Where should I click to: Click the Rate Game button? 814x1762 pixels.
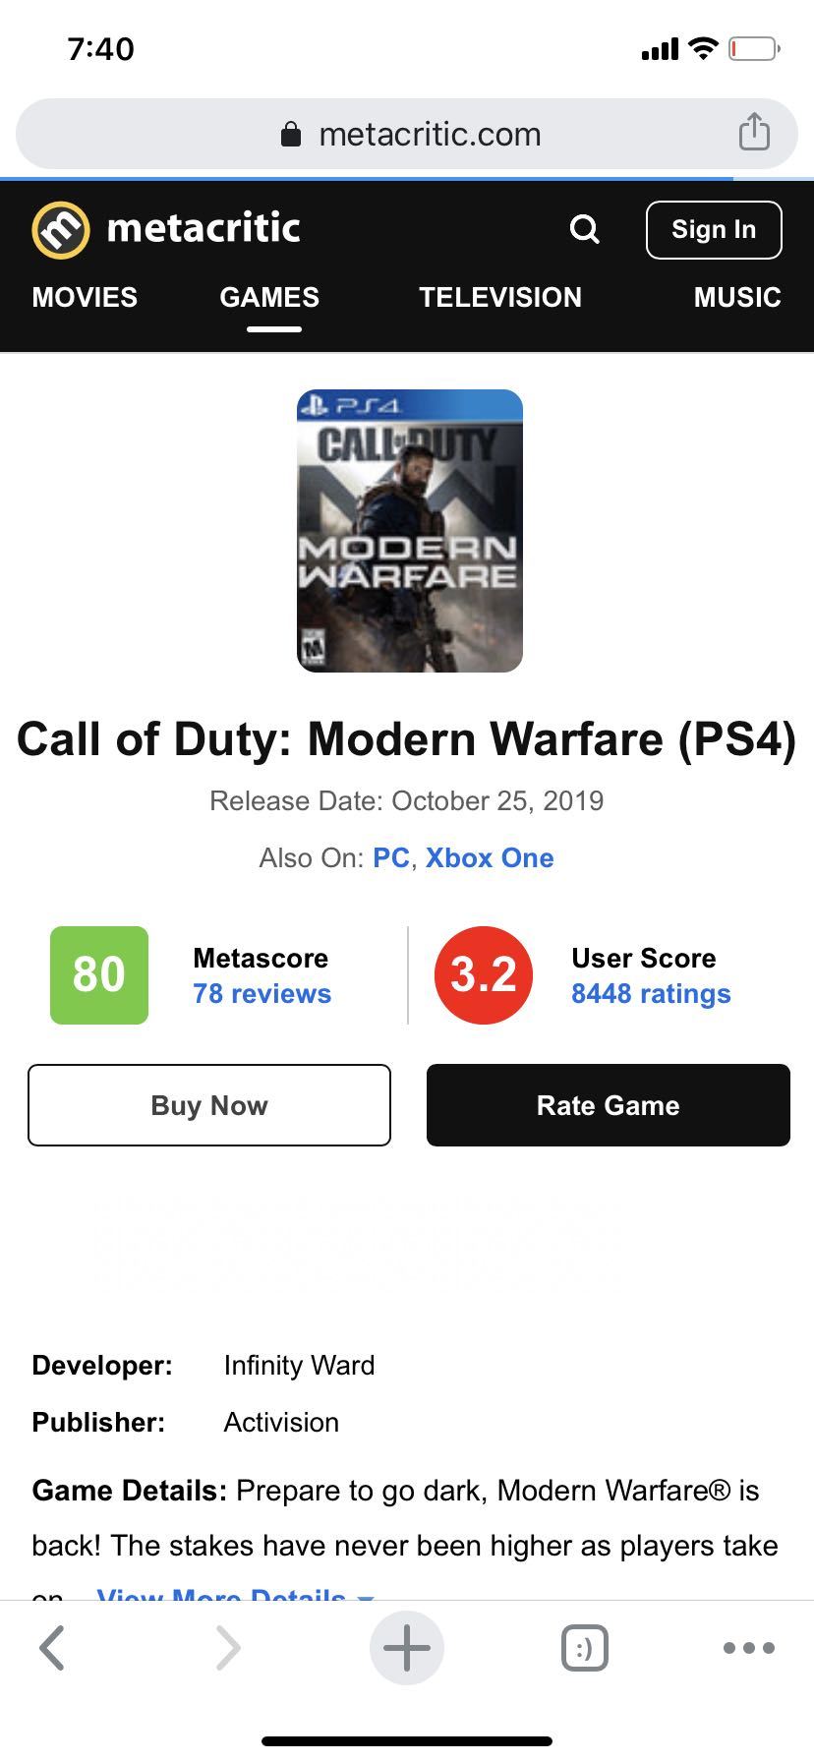click(609, 1105)
